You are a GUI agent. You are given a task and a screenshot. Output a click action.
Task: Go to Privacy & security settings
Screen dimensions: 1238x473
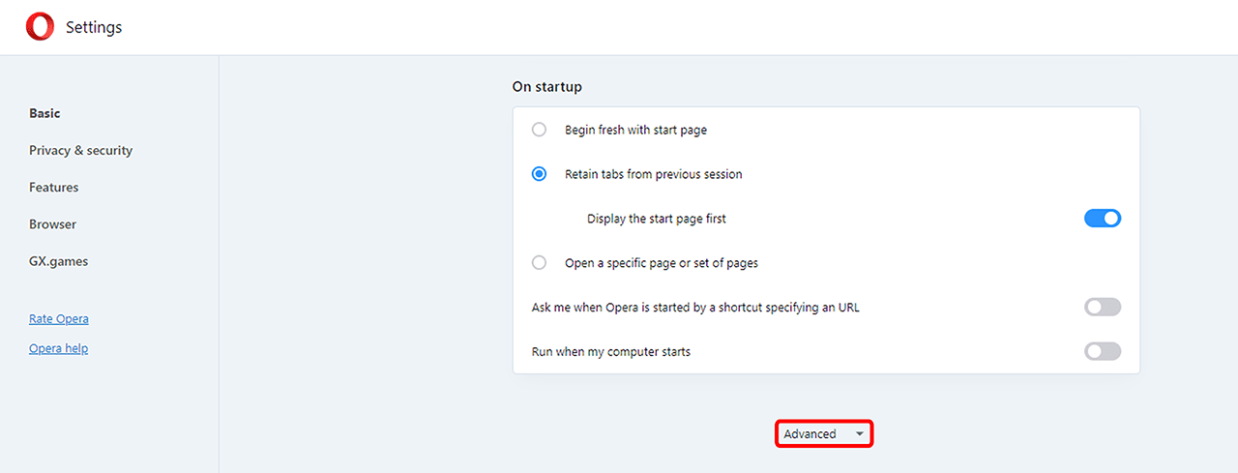(x=80, y=150)
